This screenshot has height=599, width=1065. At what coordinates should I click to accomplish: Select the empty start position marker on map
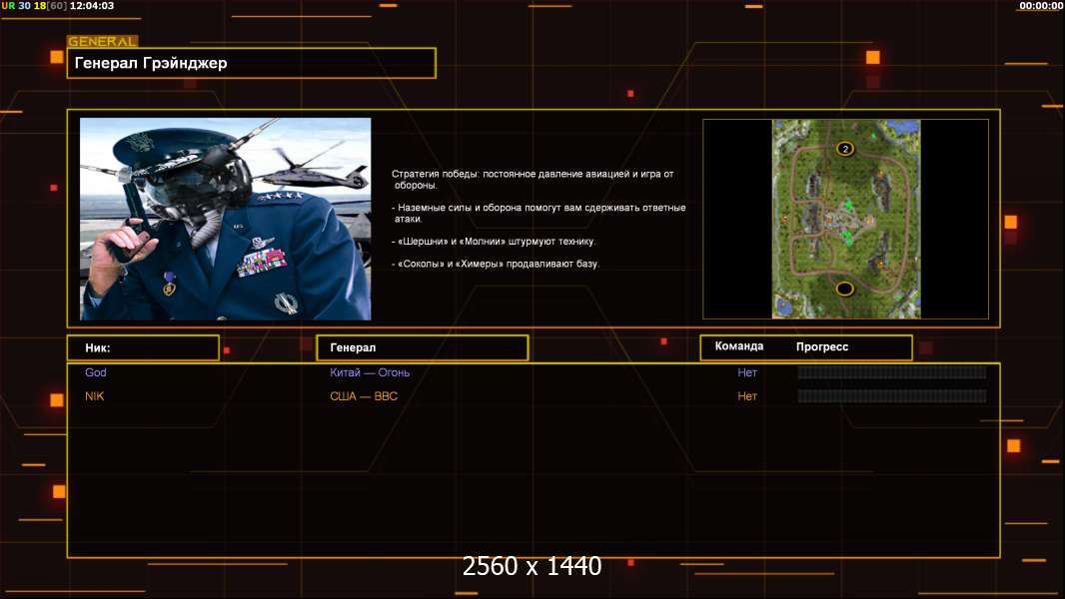click(845, 290)
